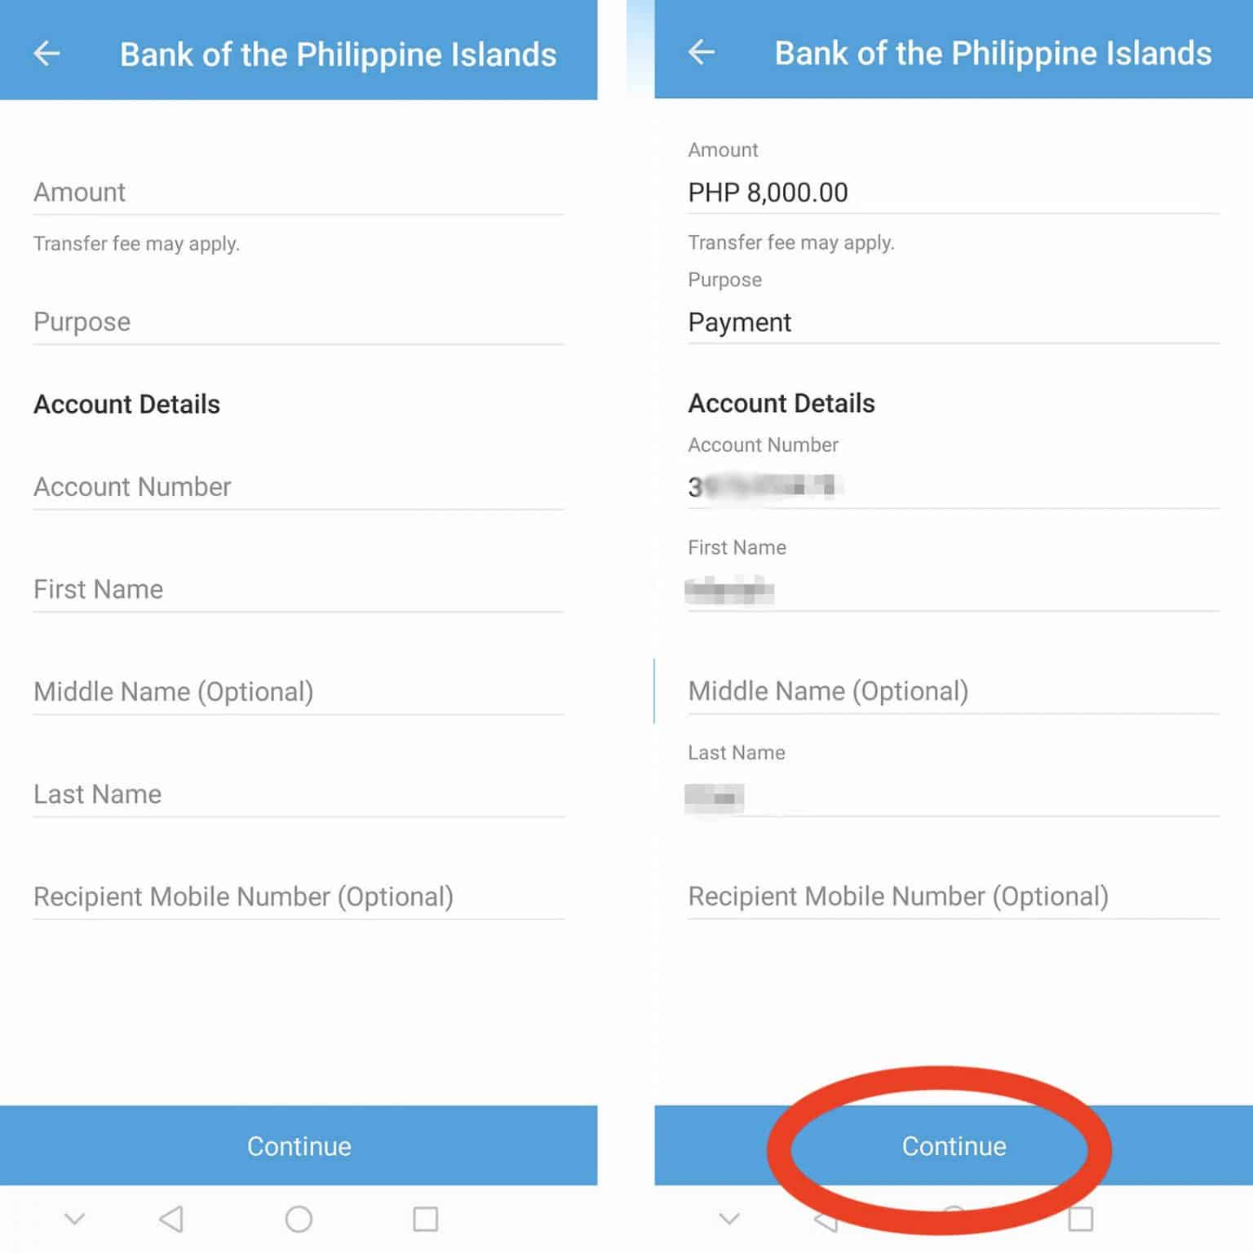
Task: Open Purpose field showing Payment
Action: click(x=953, y=322)
